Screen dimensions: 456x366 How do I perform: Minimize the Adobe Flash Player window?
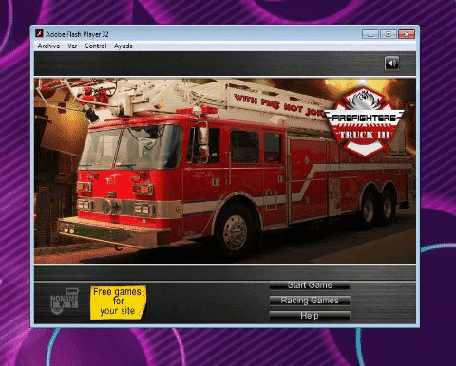[370, 34]
